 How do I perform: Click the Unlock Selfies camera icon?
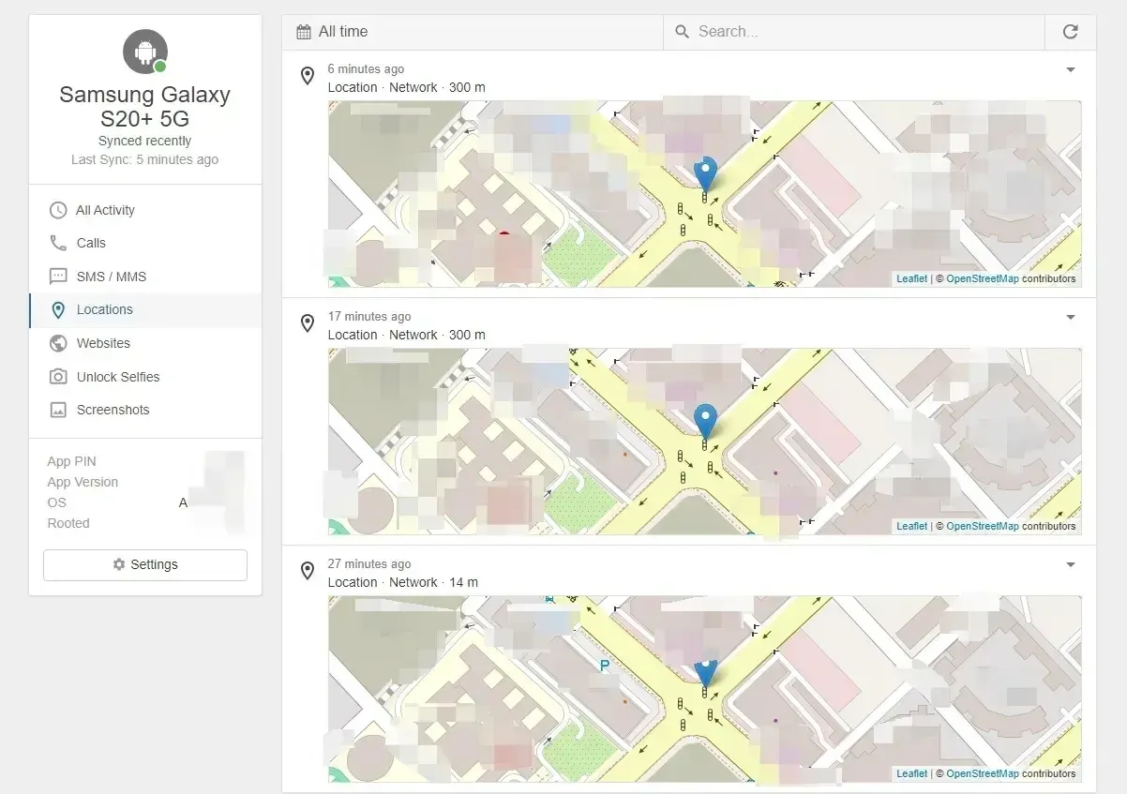[58, 377]
